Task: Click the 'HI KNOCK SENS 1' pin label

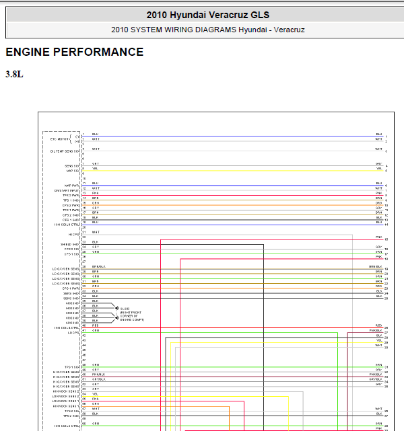Action: click(66, 406)
